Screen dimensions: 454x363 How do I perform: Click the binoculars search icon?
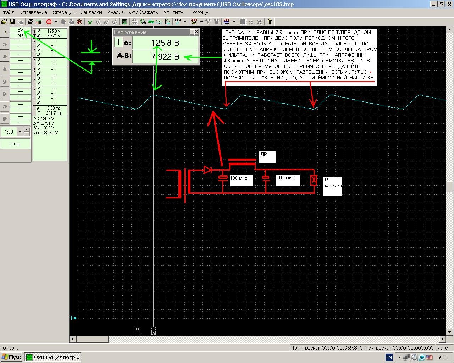143,22
